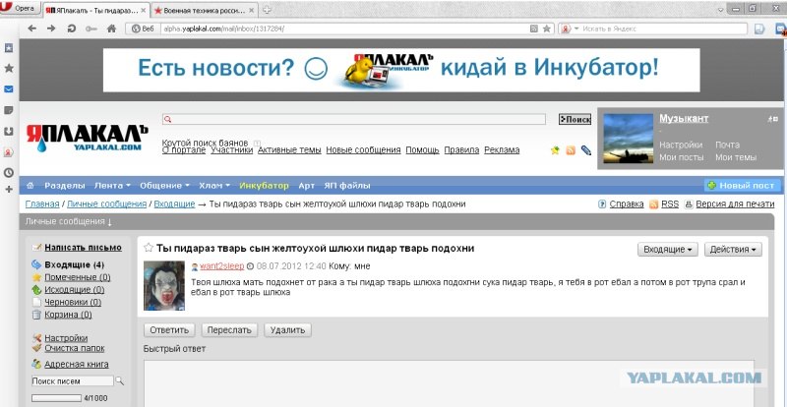Open the Opera sidebar mail panel icon
This screenshot has width=787, height=407.
coord(8,88)
